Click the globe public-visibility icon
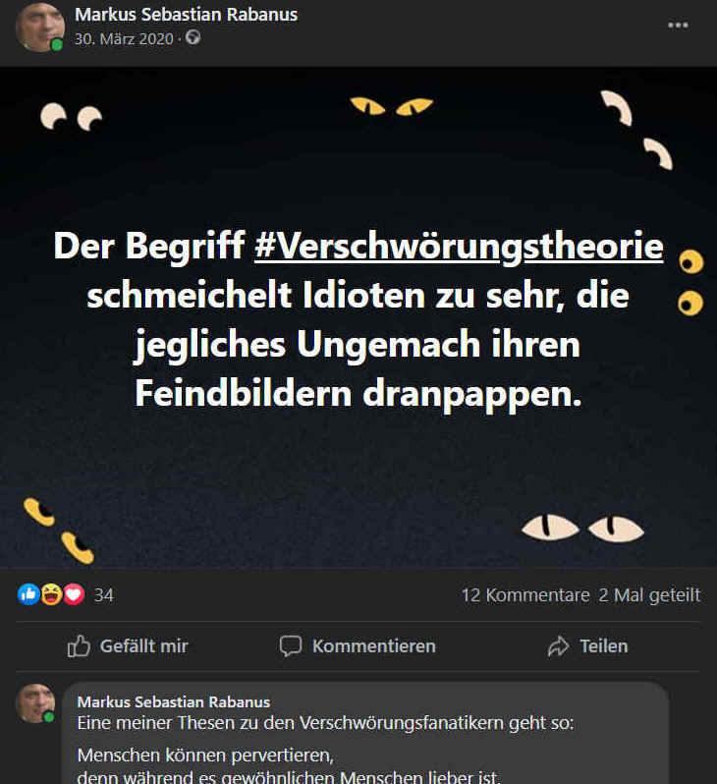The width and height of the screenshot is (717, 784). [193, 37]
